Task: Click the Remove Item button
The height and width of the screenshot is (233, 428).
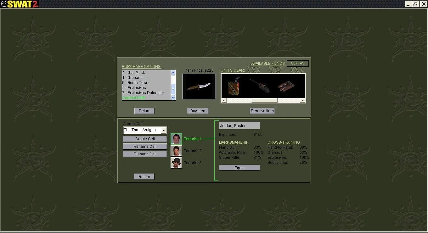Action: [x=262, y=111]
